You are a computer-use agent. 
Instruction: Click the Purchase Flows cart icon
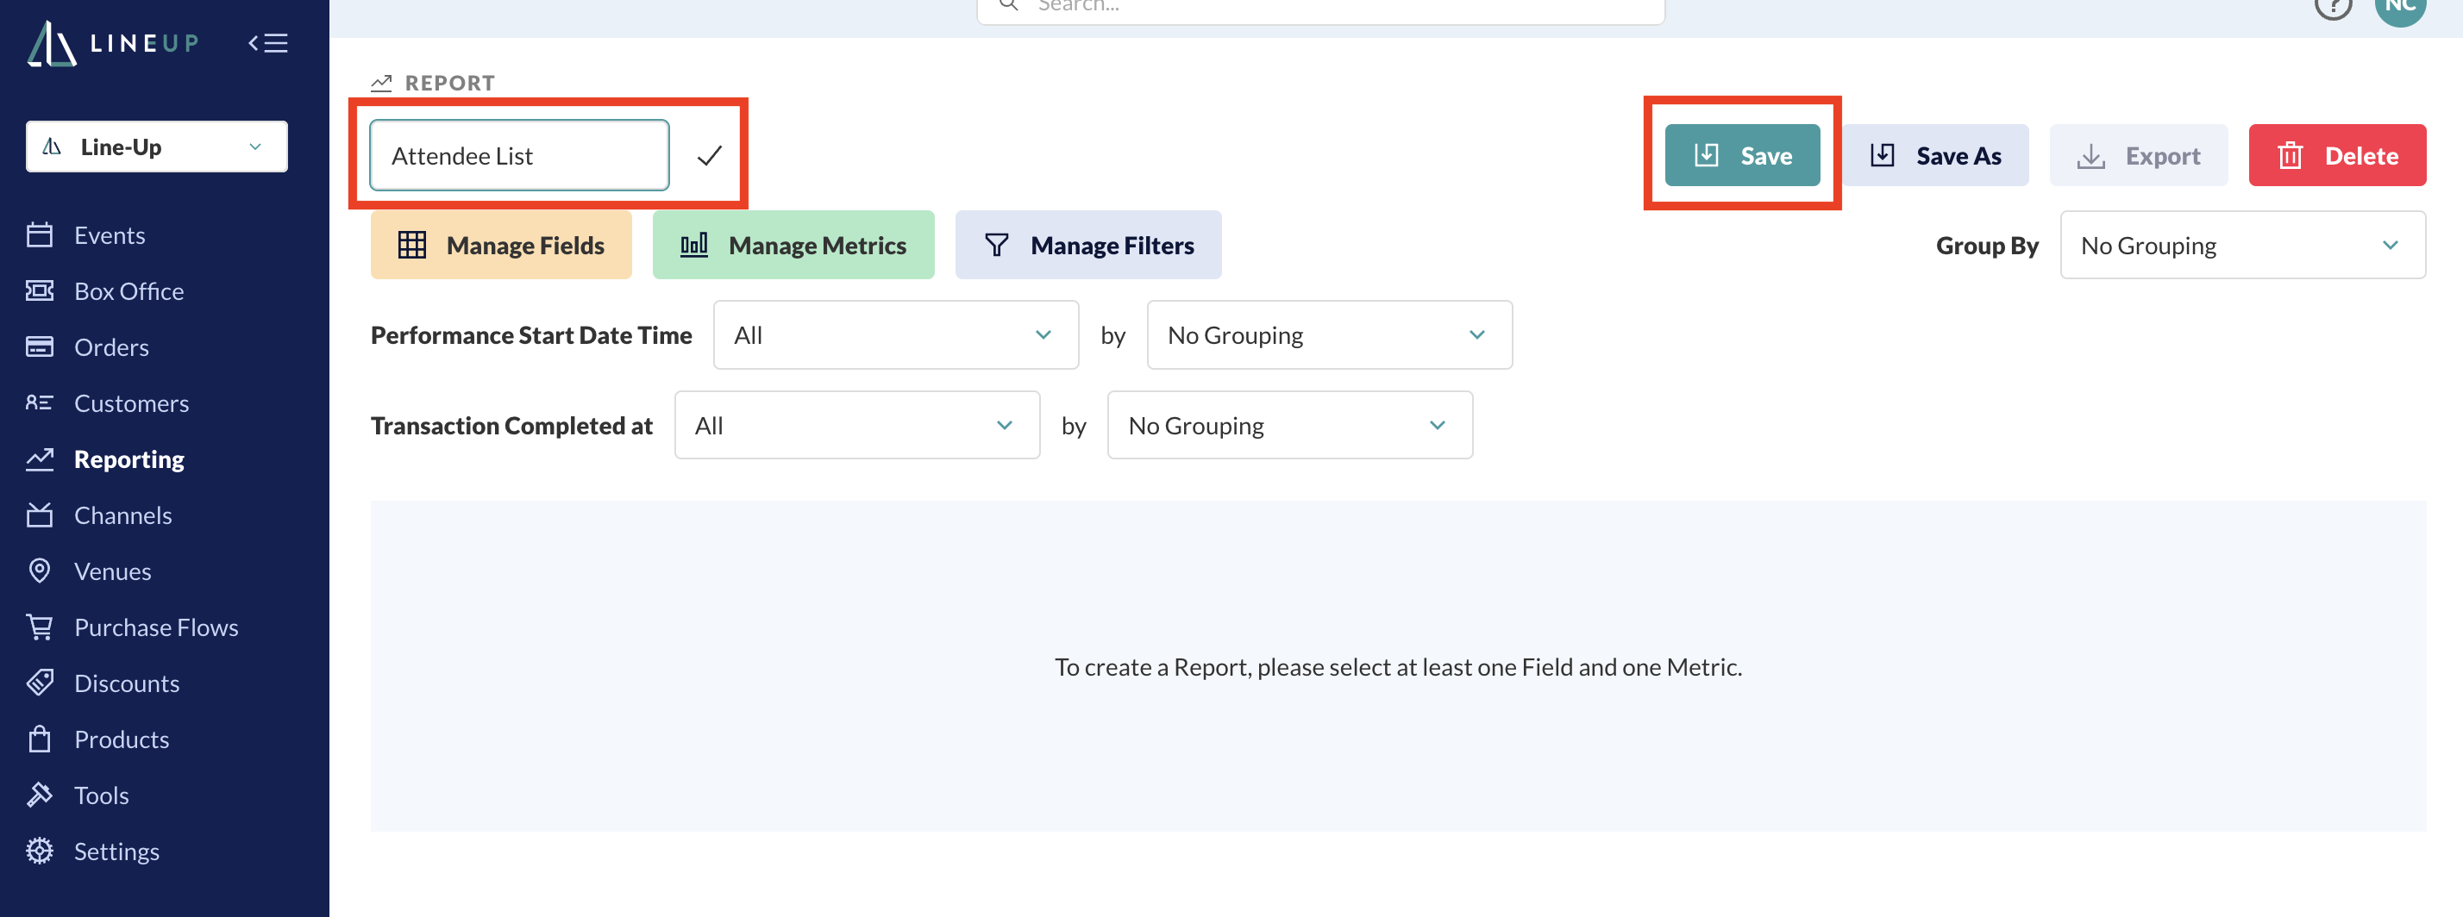pos(39,627)
